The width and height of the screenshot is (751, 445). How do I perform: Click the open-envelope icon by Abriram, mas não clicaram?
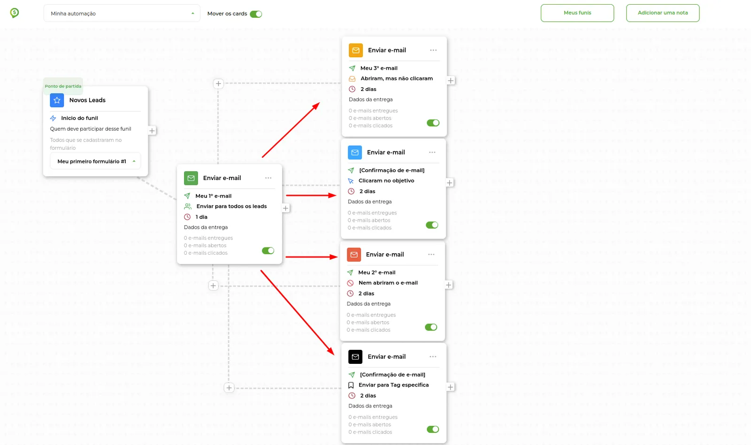click(x=352, y=79)
